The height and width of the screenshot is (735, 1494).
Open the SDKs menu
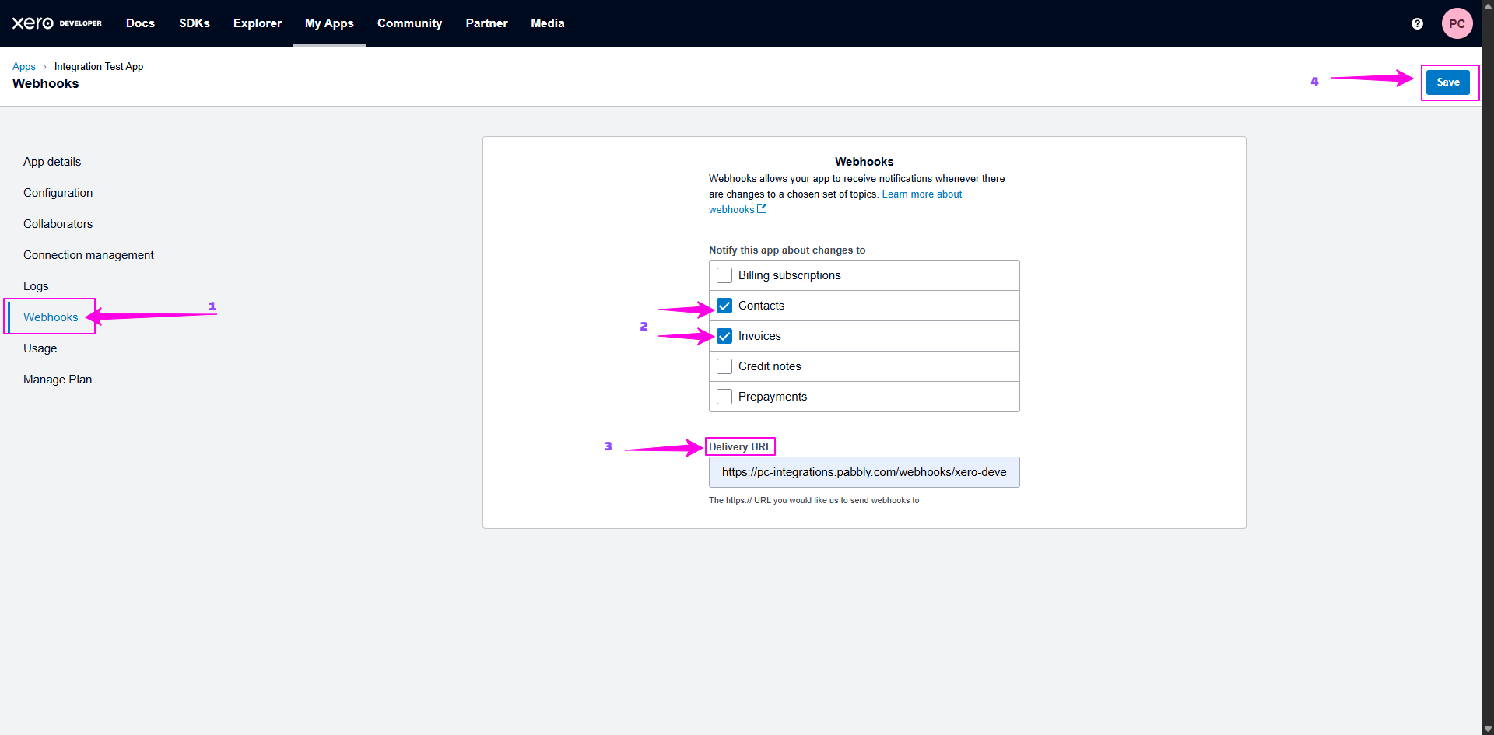click(x=195, y=23)
